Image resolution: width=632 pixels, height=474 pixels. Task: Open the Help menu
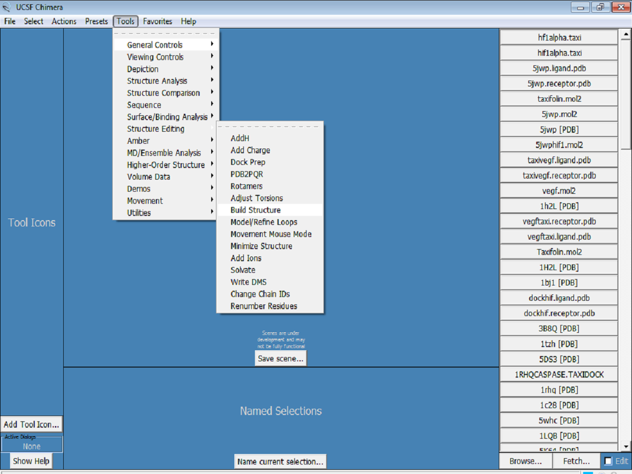189,21
